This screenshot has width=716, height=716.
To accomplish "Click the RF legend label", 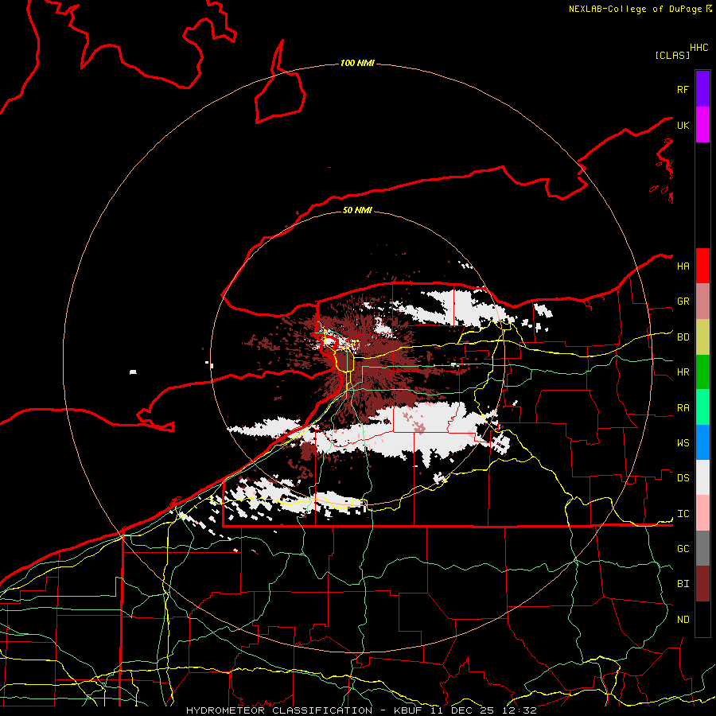I will point(683,90).
